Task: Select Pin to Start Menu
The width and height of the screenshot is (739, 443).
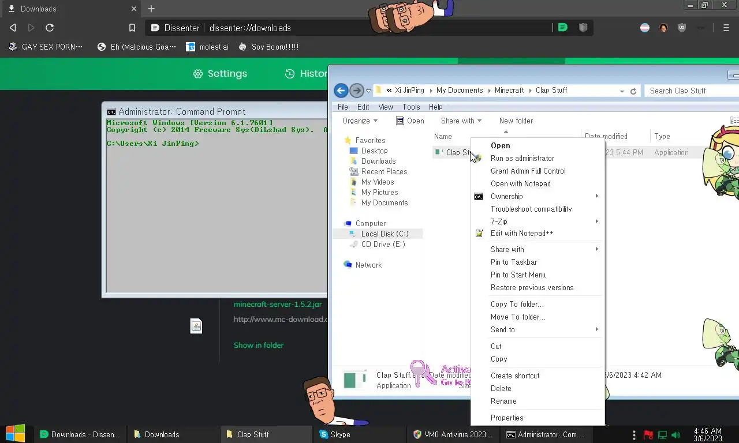Action: point(538,275)
